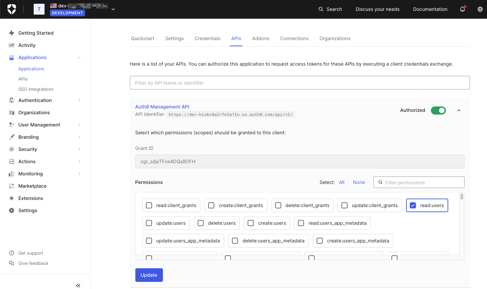Click the Marketplace grid icon
The height and width of the screenshot is (289, 487).
click(x=12, y=186)
